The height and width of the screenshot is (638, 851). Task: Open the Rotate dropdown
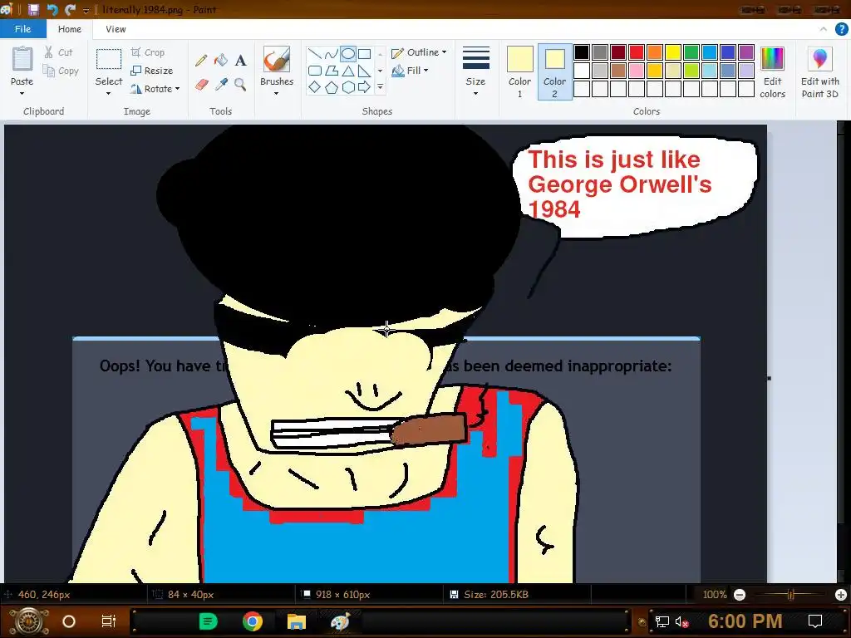pos(155,88)
